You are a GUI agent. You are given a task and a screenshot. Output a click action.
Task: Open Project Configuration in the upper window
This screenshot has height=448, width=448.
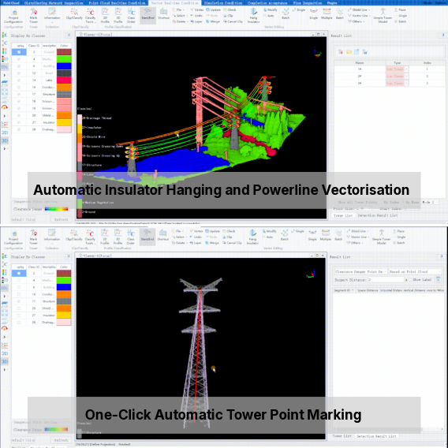pos(13,16)
